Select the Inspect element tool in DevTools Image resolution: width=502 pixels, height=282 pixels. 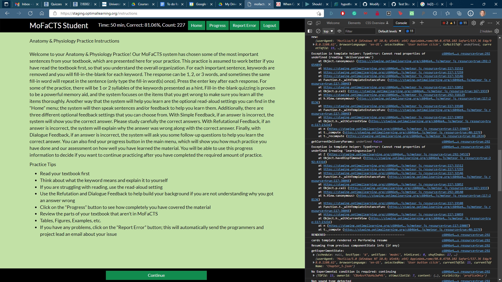pos(310,23)
